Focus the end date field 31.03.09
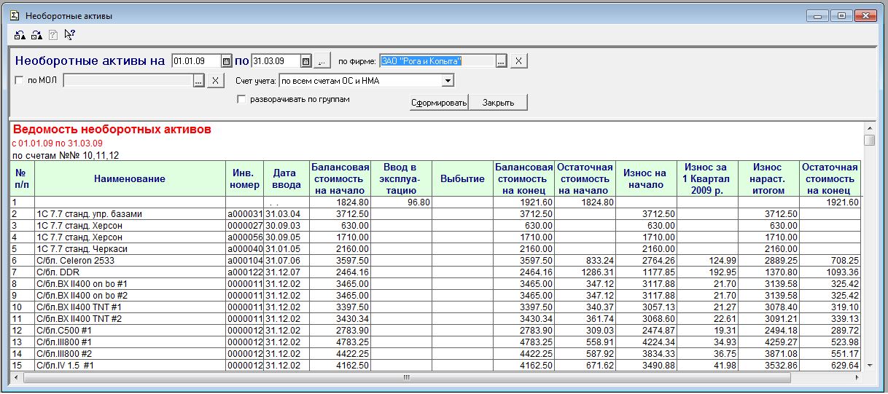 [x=276, y=61]
